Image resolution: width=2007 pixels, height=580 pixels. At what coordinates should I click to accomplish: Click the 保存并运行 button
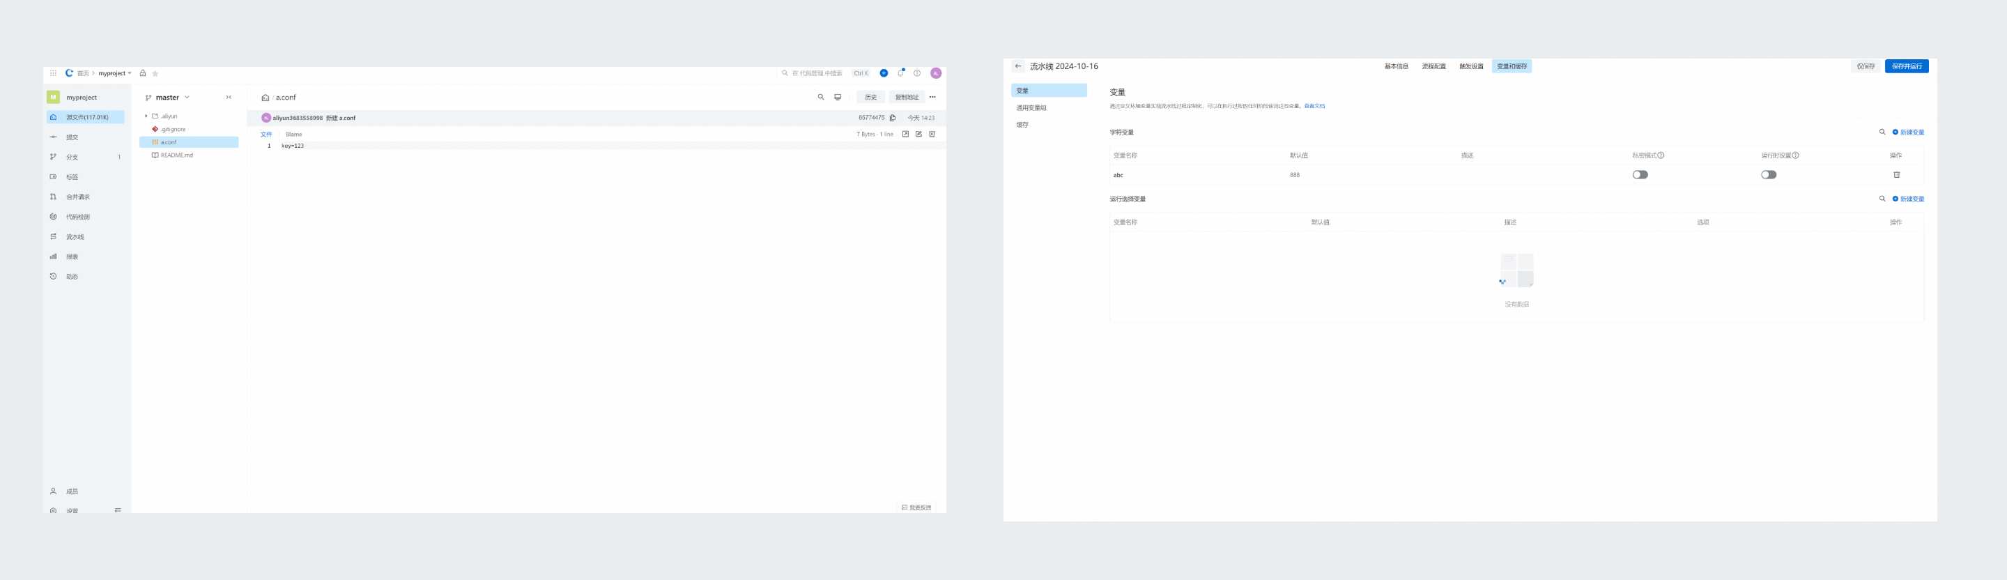pos(1907,66)
